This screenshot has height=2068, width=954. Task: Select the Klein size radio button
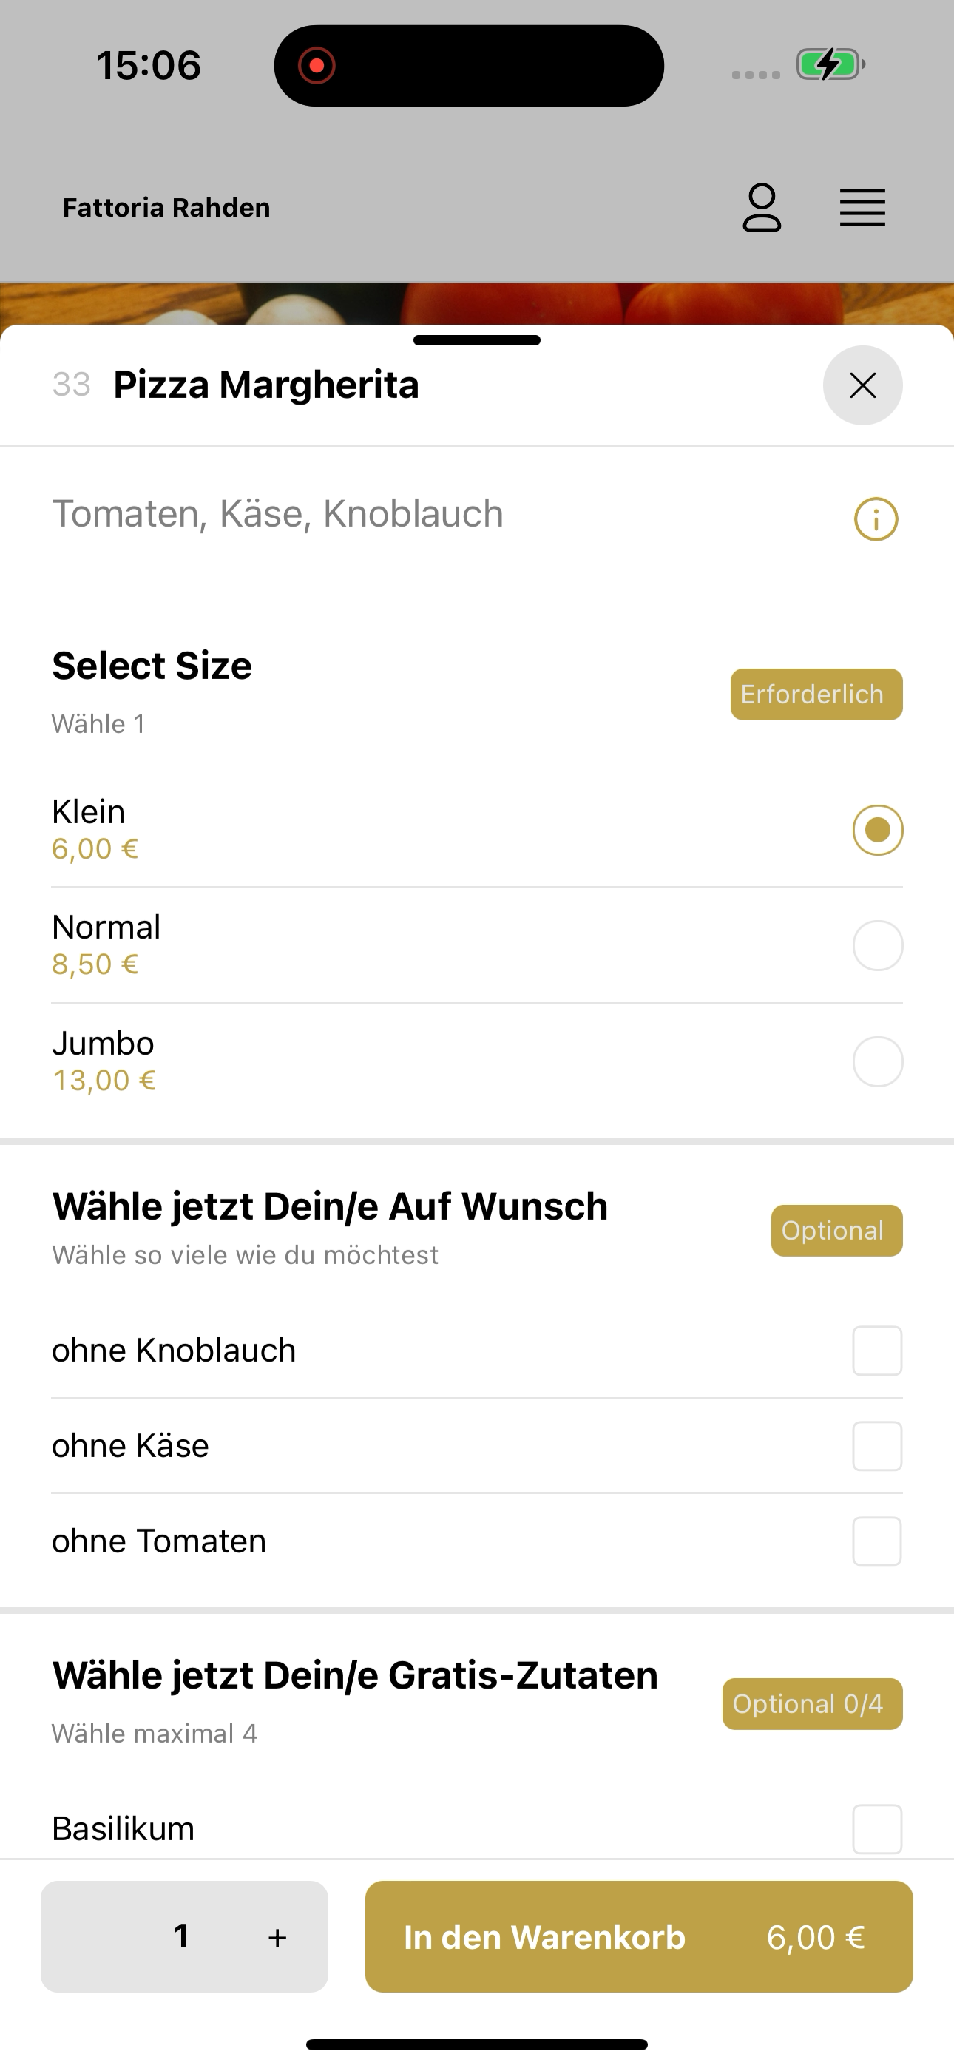click(x=878, y=829)
